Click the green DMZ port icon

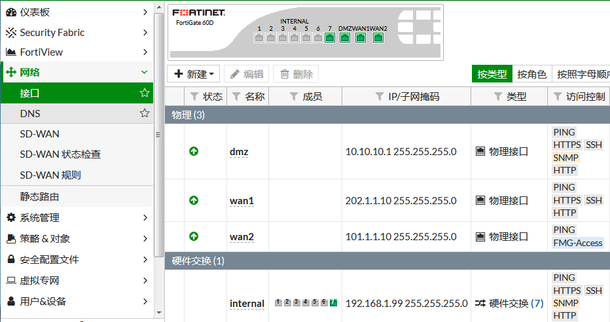coord(345,37)
